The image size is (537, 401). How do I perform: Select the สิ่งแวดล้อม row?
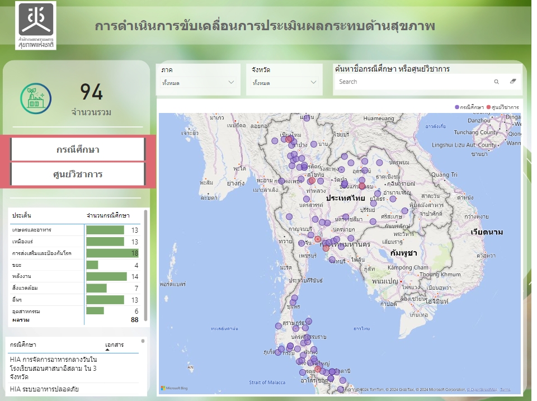click(x=76, y=288)
